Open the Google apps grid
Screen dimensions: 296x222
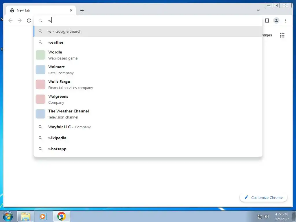click(282, 35)
